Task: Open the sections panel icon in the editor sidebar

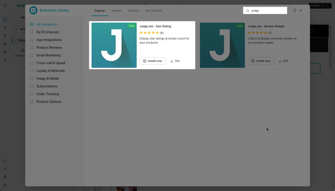Action: point(5,19)
